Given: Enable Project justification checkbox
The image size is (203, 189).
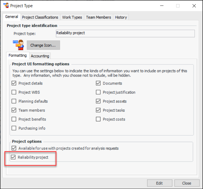Looking at the screenshot, I should click(98, 92).
